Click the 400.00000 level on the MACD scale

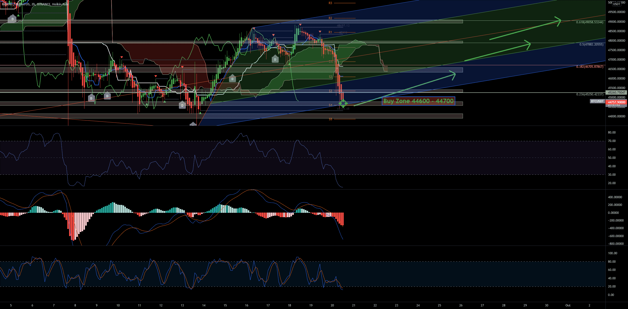615,197
